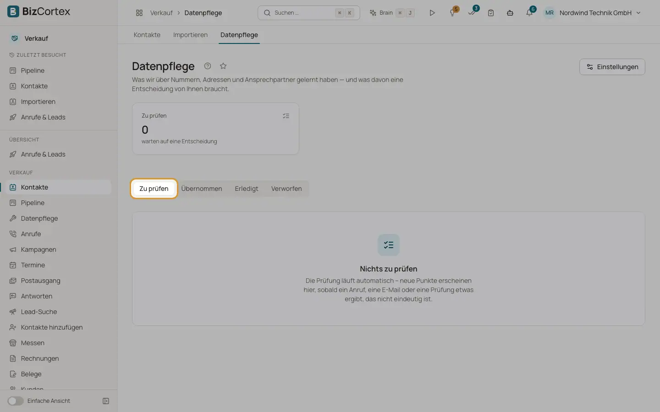This screenshot has width=660, height=412.
Task: Click the play icon in top bar
Action: (x=432, y=13)
